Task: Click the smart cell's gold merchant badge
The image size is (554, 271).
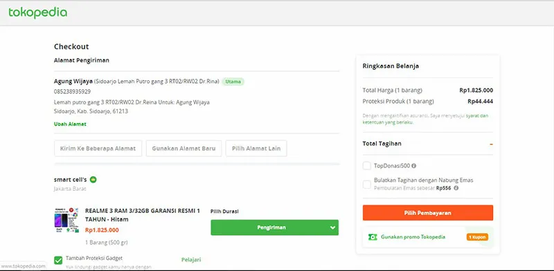Action: point(93,180)
